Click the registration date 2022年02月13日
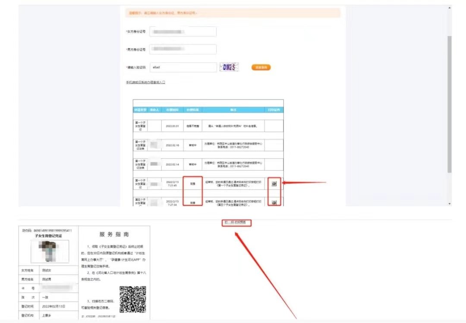This screenshot has height=323, width=466. tap(54, 306)
